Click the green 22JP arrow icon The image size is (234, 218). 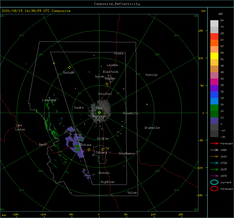pyautogui.click(x=214, y=169)
